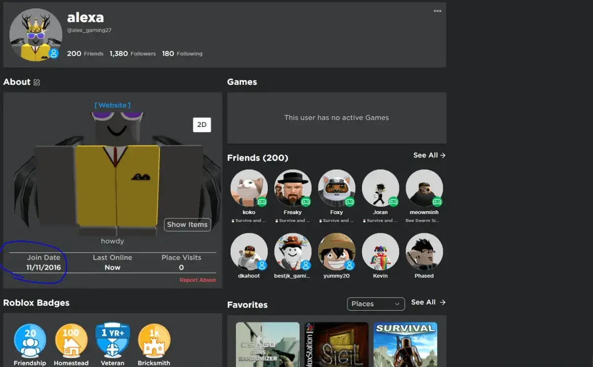Open friend Kevin's avatar
Screen dimensions: 593x367
(380, 251)
